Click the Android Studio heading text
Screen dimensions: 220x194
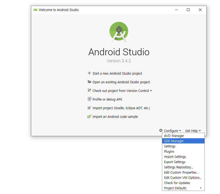pyautogui.click(x=119, y=52)
